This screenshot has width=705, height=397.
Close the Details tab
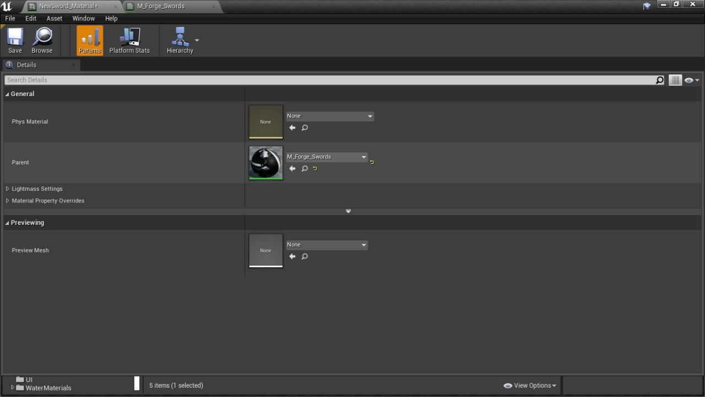(74, 65)
